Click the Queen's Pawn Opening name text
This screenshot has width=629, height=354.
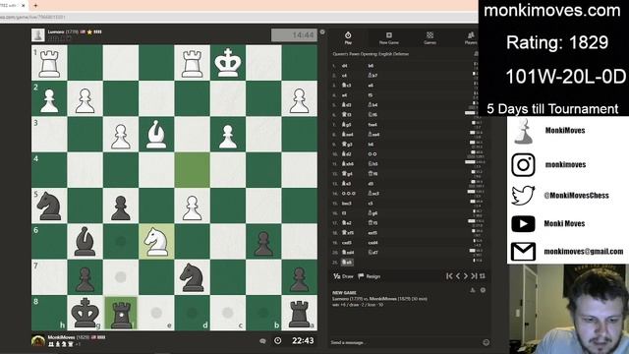click(371, 54)
